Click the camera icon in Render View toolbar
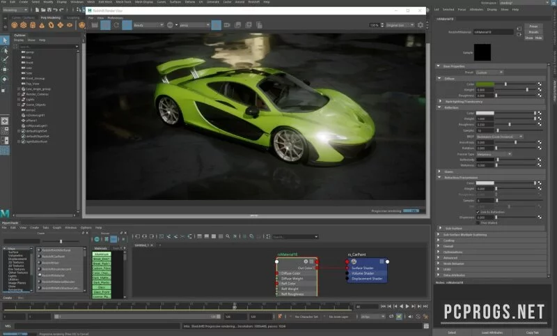The height and width of the screenshot is (336, 557). 227,25
